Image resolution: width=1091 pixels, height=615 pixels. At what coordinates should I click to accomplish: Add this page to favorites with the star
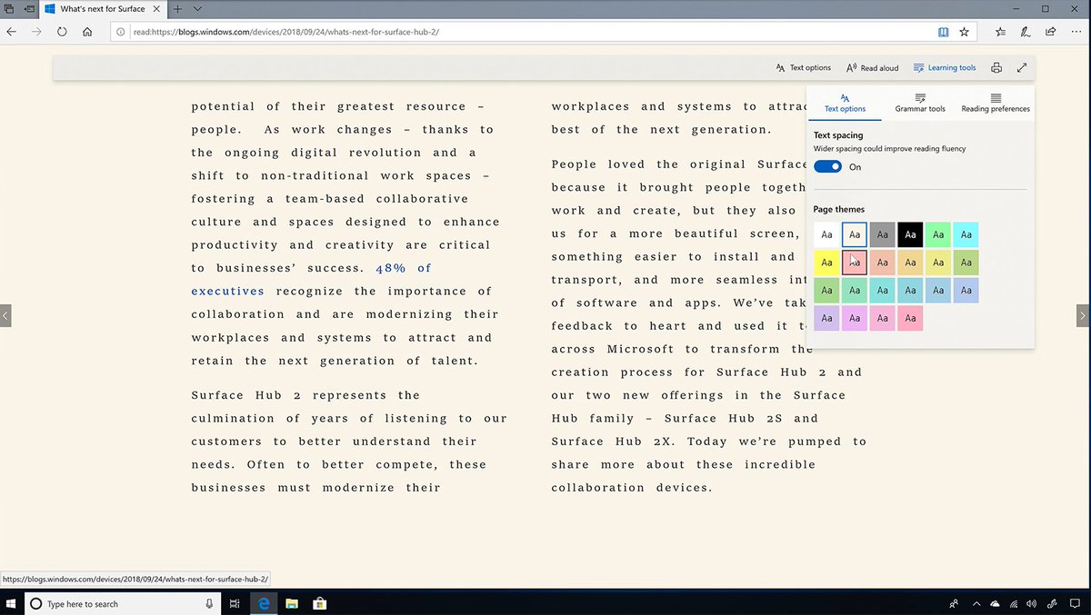tap(965, 32)
